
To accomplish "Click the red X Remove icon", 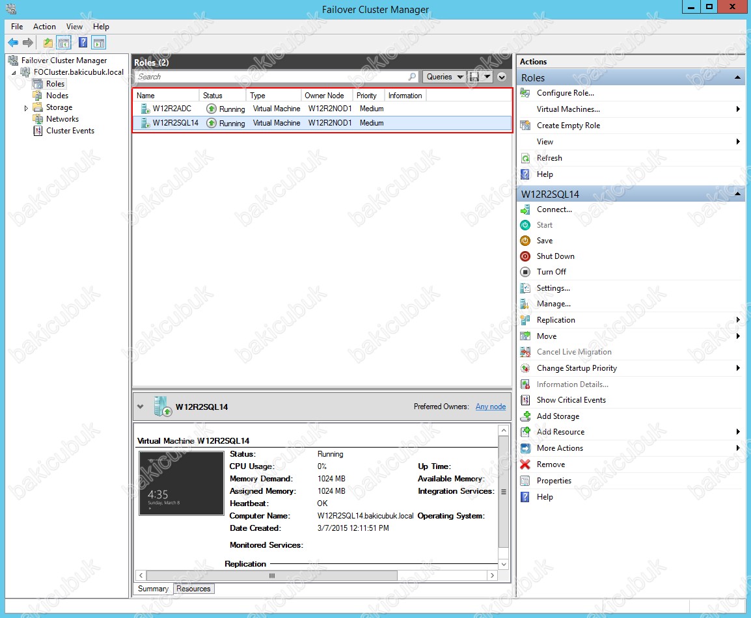I will tap(525, 464).
